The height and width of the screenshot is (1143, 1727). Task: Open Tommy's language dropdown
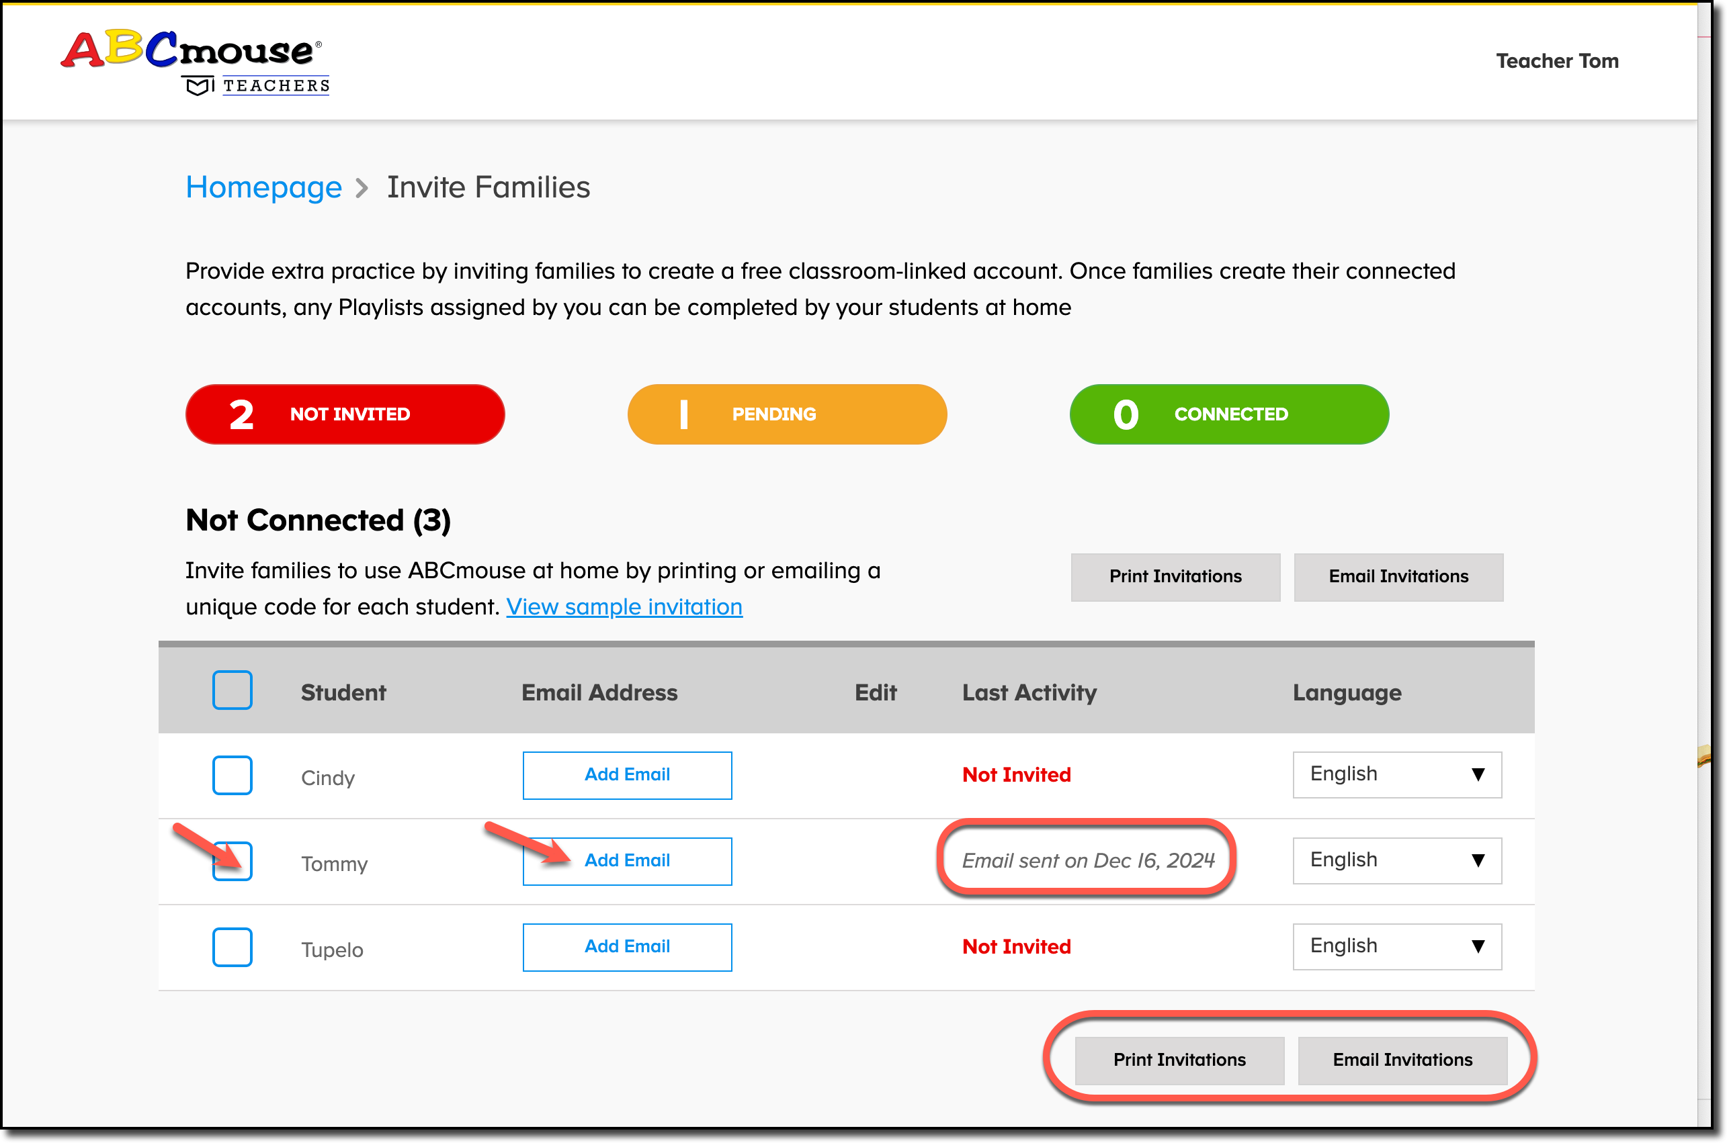point(1397,860)
